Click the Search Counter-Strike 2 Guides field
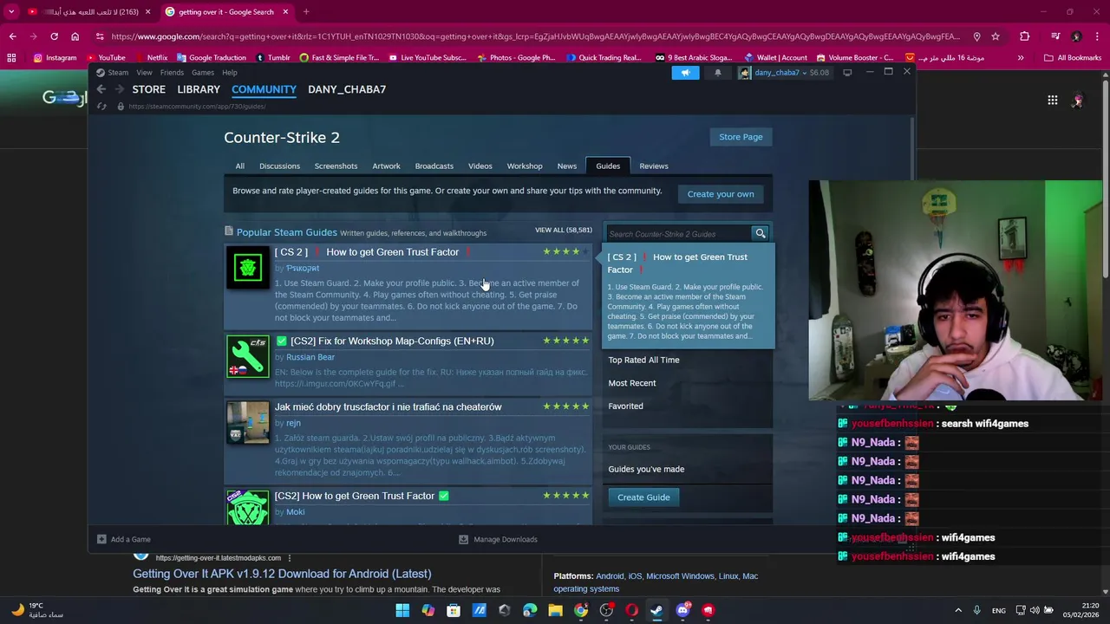 [x=678, y=234]
